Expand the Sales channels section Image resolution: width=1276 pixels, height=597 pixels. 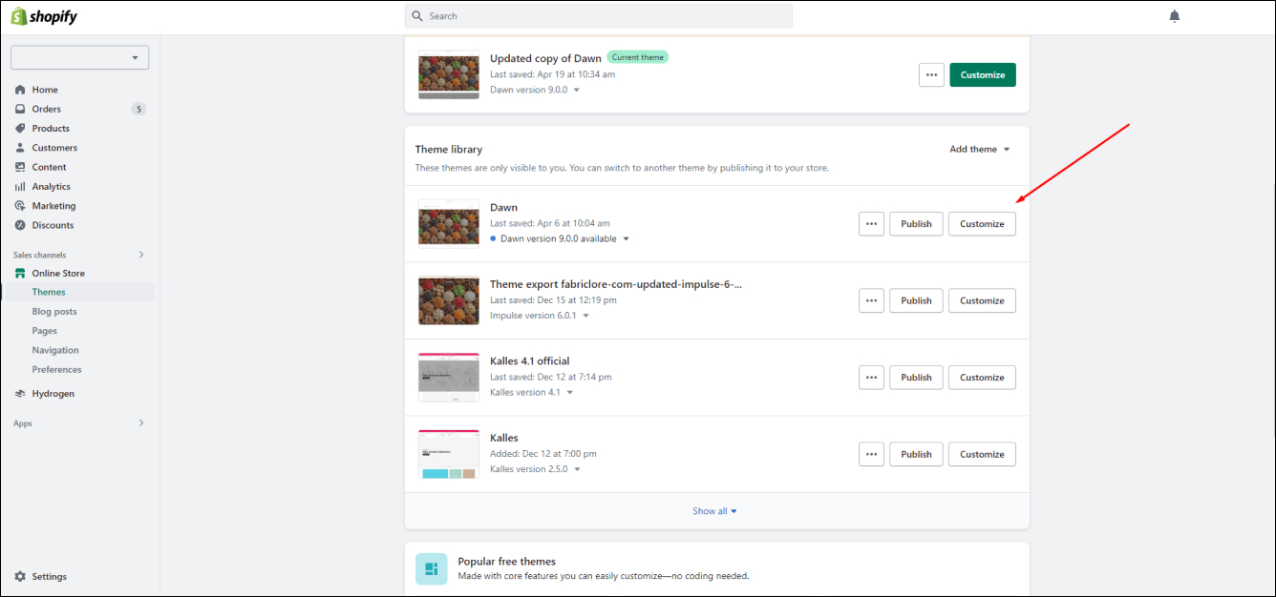tap(141, 255)
